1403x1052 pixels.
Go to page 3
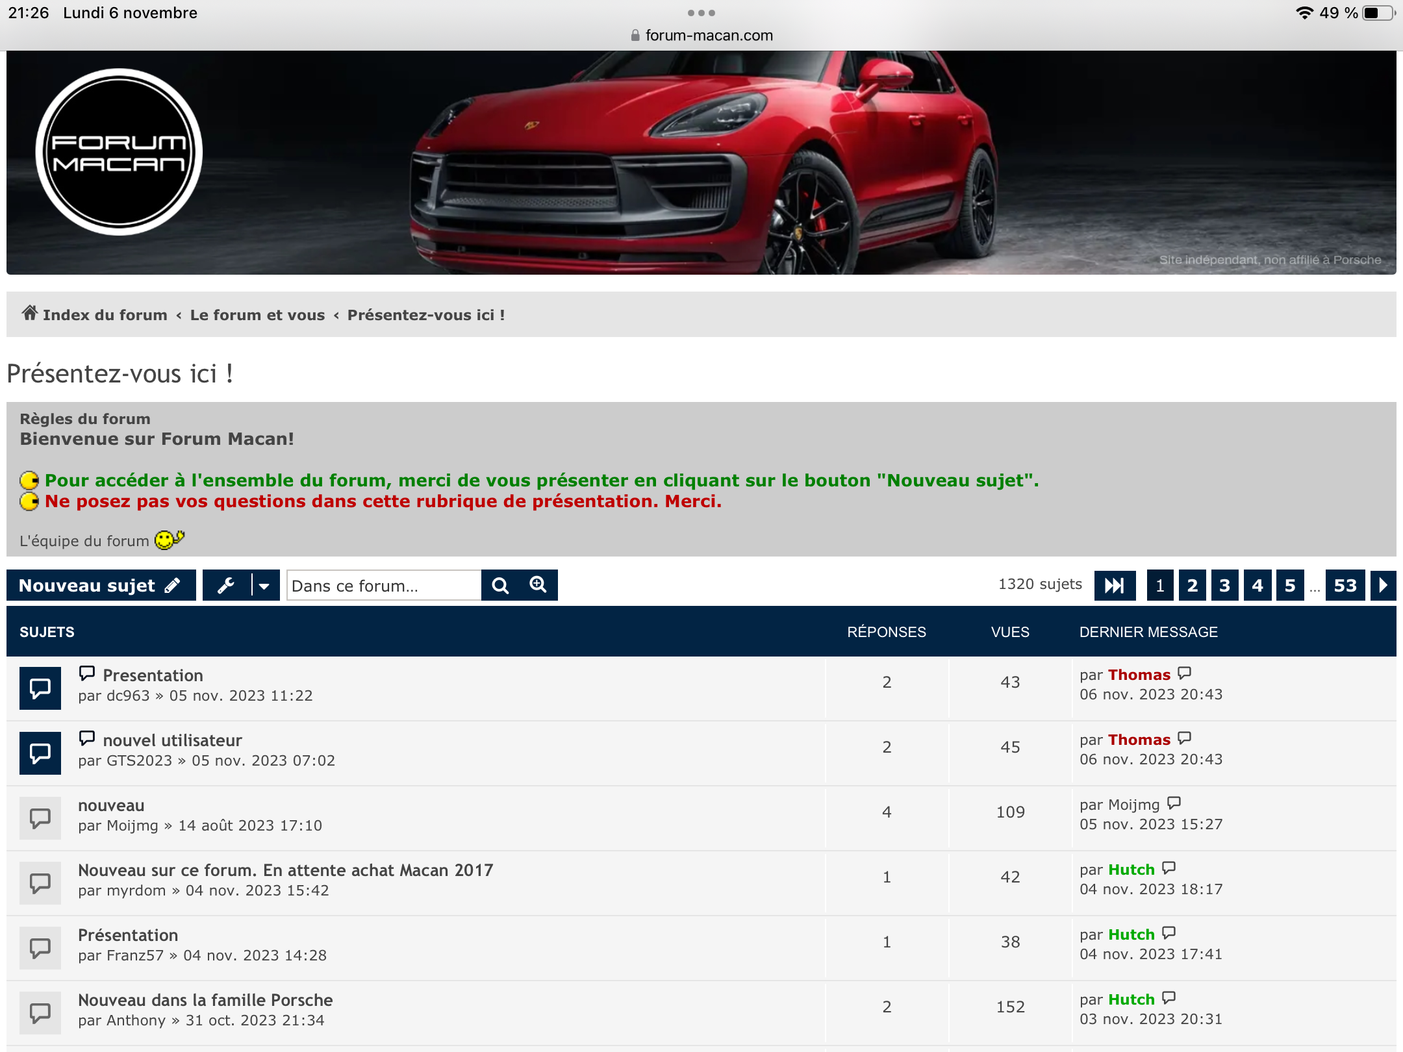coord(1225,586)
